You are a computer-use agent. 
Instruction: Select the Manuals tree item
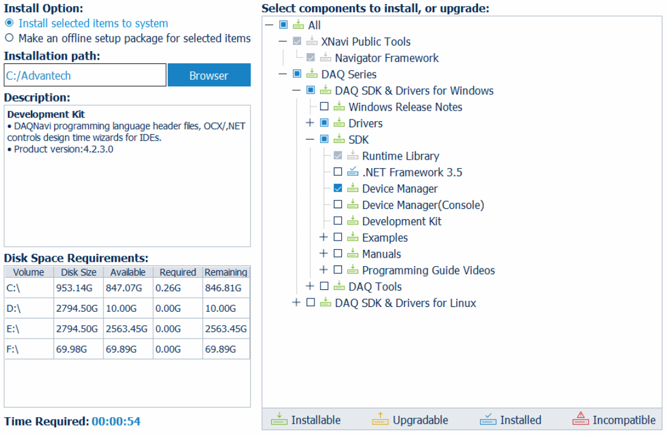381,254
